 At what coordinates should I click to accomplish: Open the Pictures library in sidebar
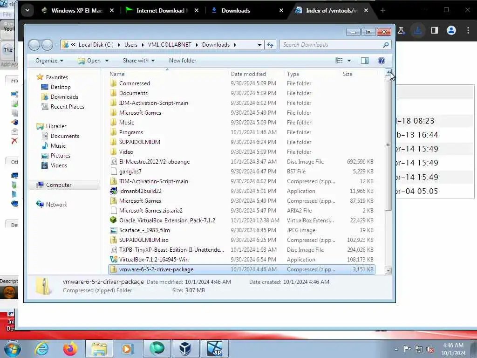point(60,156)
